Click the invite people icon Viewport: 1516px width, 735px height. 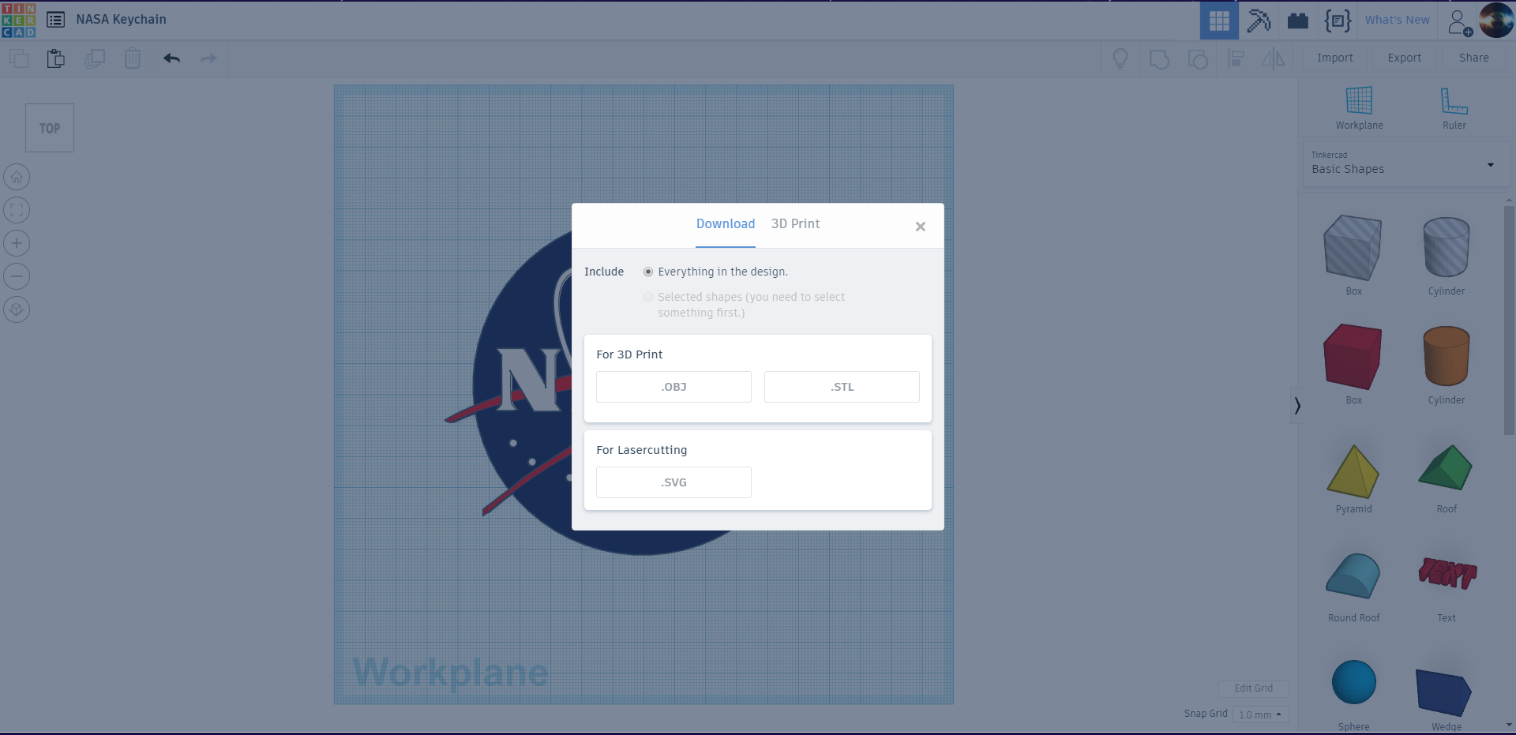pyautogui.click(x=1460, y=22)
